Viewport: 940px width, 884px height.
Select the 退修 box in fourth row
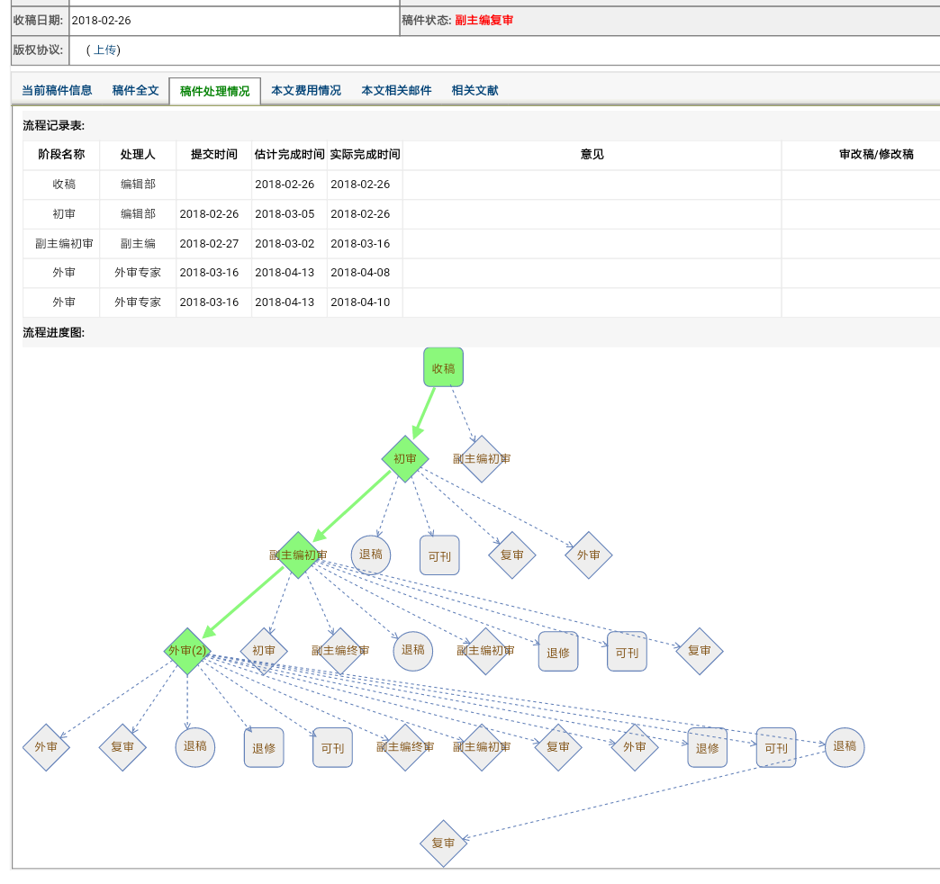[x=558, y=652]
